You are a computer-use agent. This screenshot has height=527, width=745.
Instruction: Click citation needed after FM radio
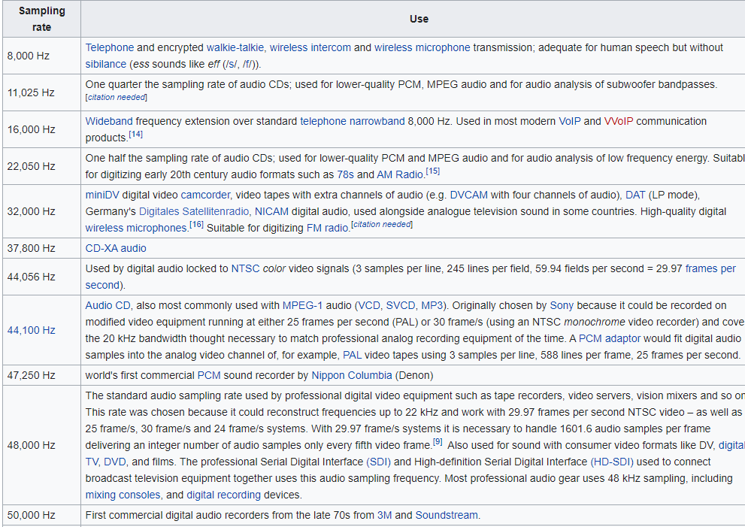pyautogui.click(x=382, y=224)
